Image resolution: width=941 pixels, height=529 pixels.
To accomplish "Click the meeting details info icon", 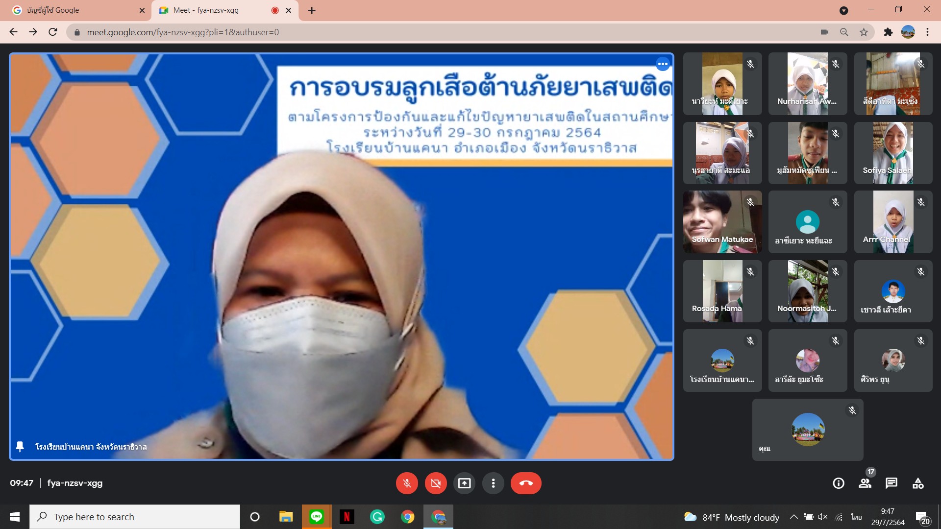I will (839, 483).
